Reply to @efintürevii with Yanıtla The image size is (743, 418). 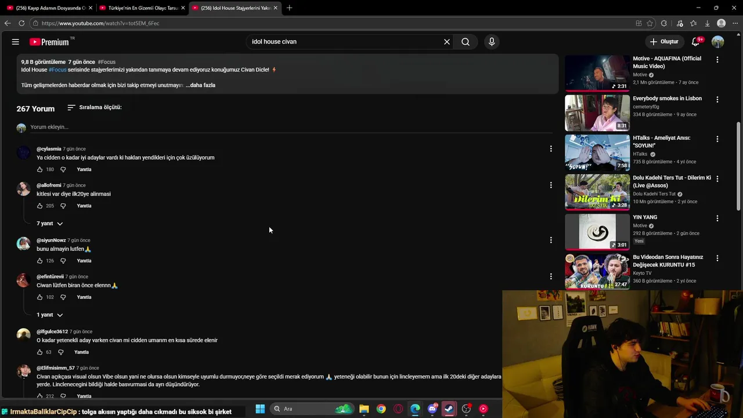pyautogui.click(x=84, y=297)
